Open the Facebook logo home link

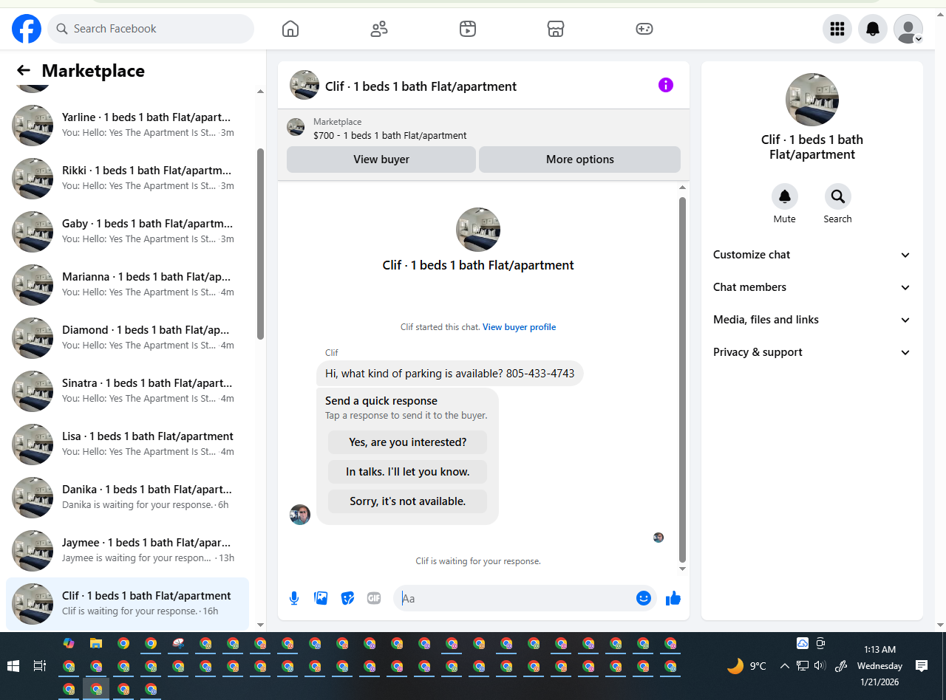point(27,29)
